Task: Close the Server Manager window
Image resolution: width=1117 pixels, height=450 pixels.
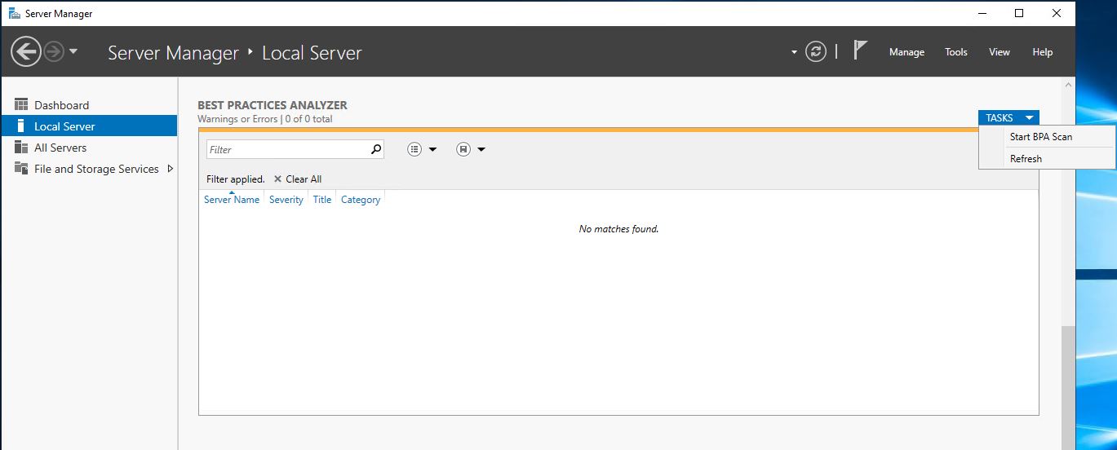Action: [x=1057, y=13]
